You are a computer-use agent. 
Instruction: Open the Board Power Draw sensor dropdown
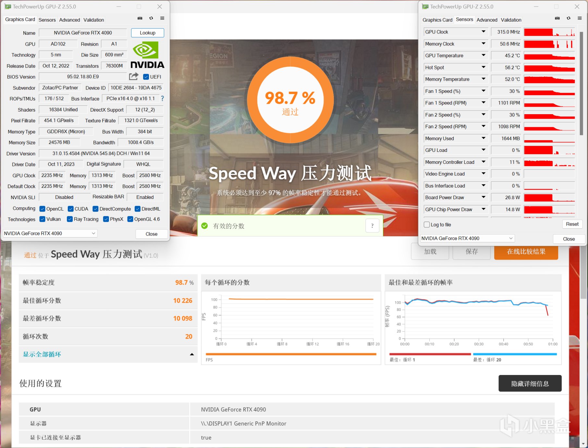484,198
